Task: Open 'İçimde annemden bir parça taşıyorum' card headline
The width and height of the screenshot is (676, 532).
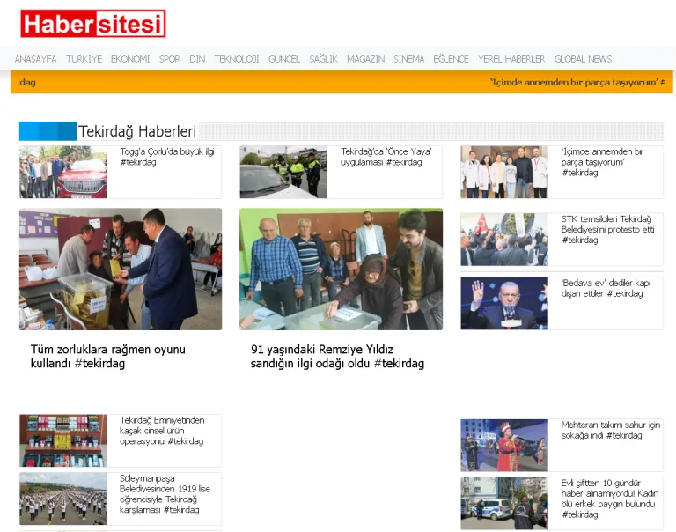Action: pos(602,162)
